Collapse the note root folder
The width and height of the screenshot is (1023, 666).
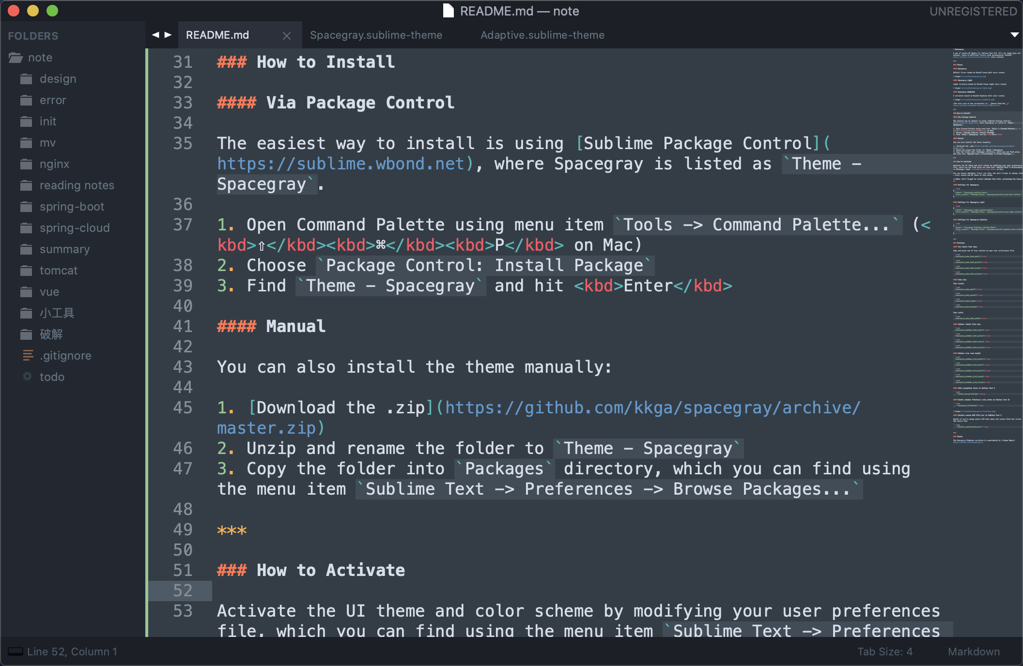(16, 58)
